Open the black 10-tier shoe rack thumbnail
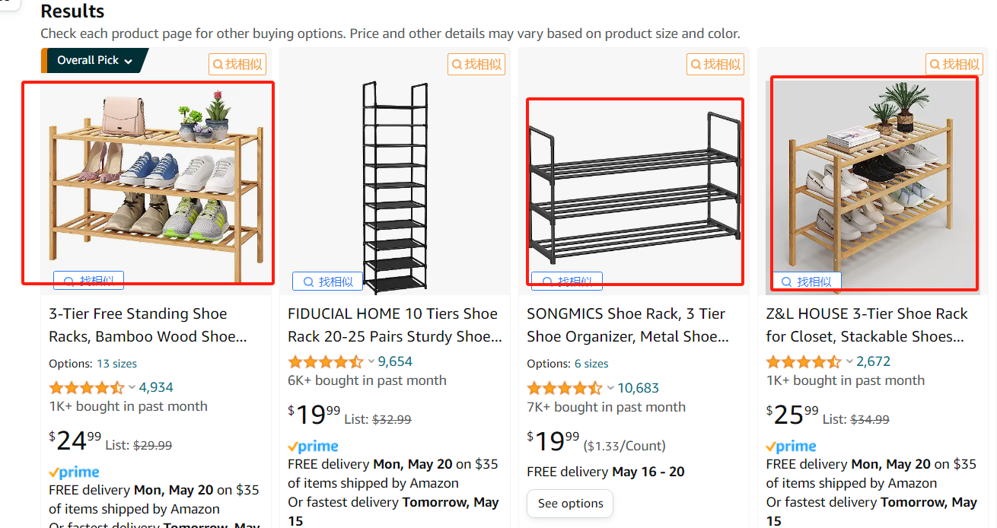 [394, 186]
